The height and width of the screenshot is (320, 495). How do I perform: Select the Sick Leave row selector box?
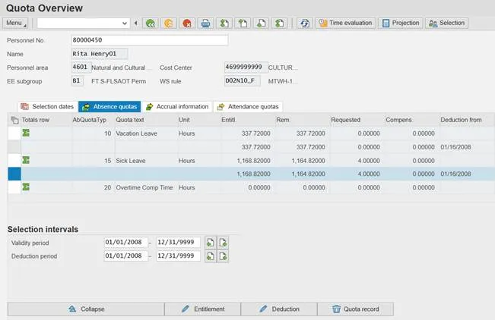(x=14, y=160)
